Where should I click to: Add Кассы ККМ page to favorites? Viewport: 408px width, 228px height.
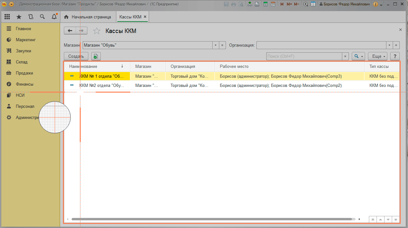pyautogui.click(x=96, y=31)
